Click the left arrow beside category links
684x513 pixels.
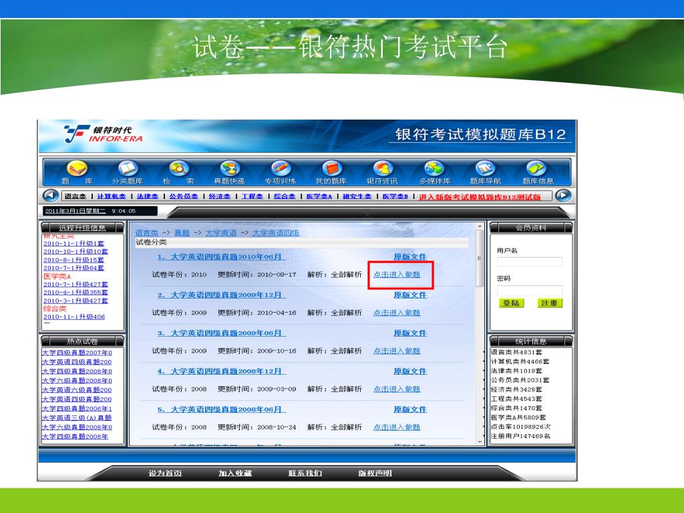click(x=51, y=196)
